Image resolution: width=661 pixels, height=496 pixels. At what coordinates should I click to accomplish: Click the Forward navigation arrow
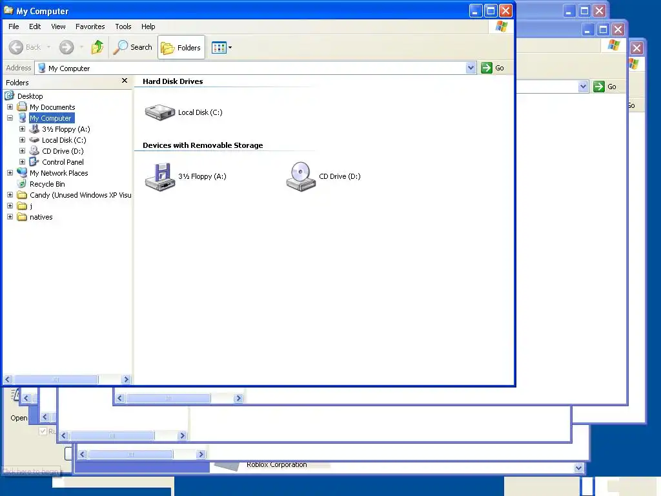(x=66, y=47)
